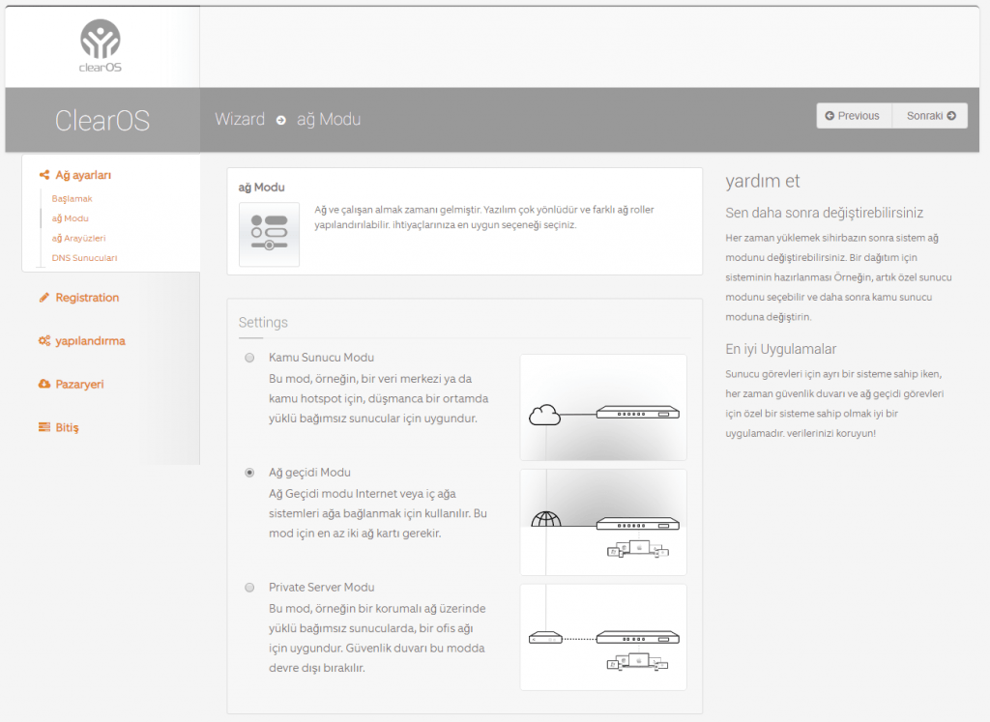
Task: Select the Ağ geçidi Modu radio button
Action: (249, 473)
